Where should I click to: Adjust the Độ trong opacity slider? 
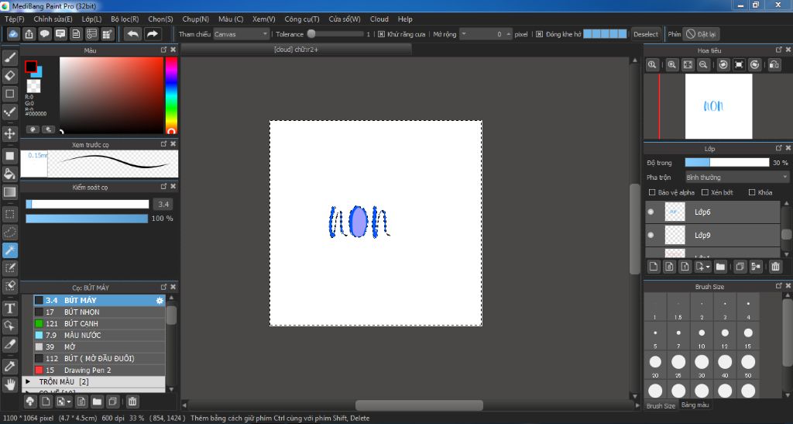tap(726, 163)
